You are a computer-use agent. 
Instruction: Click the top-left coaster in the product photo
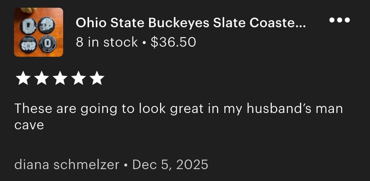click(x=28, y=26)
